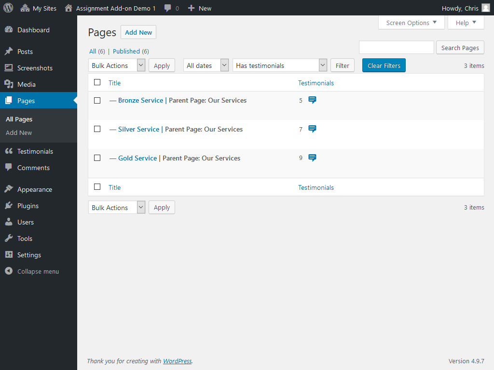The image size is (494, 370).
Task: Open the bottom Bulk Actions dropdown
Action: (117, 207)
